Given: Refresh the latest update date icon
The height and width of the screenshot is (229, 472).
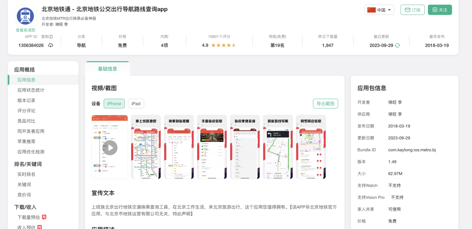Looking at the screenshot, I should pyautogui.click(x=397, y=45).
